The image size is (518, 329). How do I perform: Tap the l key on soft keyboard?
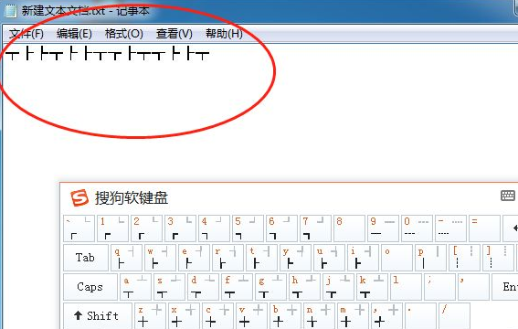coord(406,287)
